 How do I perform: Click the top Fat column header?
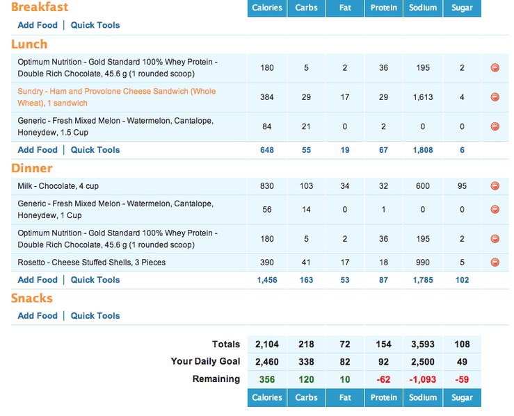[x=345, y=8]
